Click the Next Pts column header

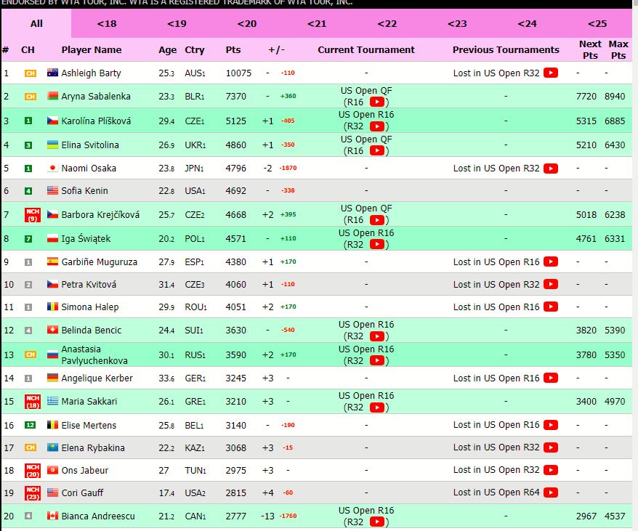pos(590,49)
